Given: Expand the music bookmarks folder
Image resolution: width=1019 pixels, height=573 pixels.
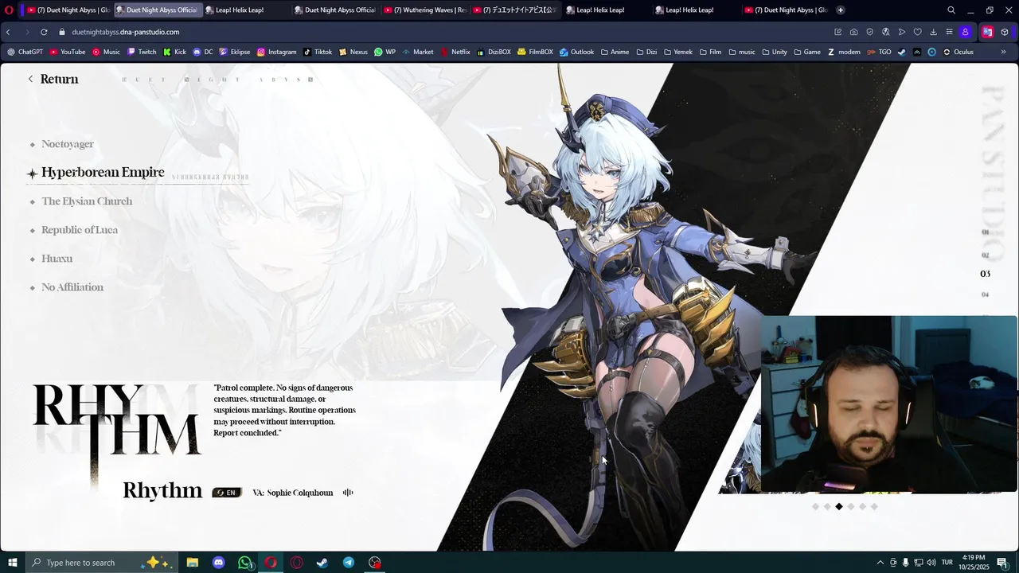Looking at the screenshot, I should coord(741,52).
